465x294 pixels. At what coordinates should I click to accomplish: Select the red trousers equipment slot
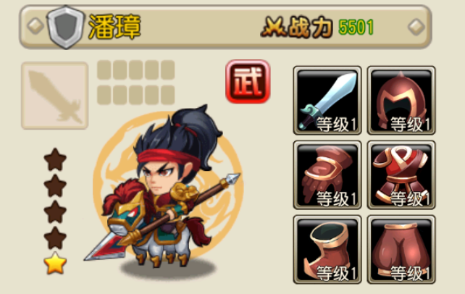[x=401, y=250]
